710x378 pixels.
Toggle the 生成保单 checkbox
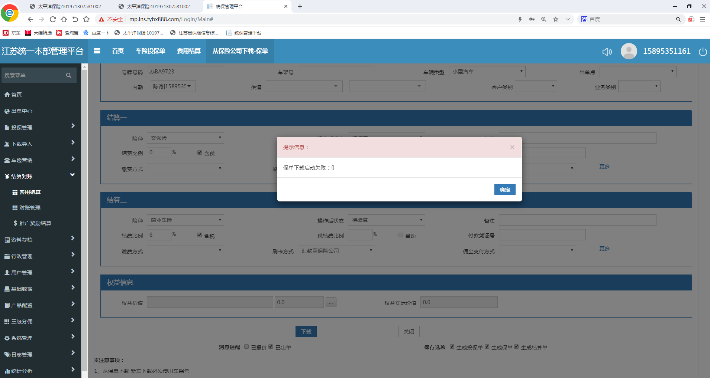487,347
